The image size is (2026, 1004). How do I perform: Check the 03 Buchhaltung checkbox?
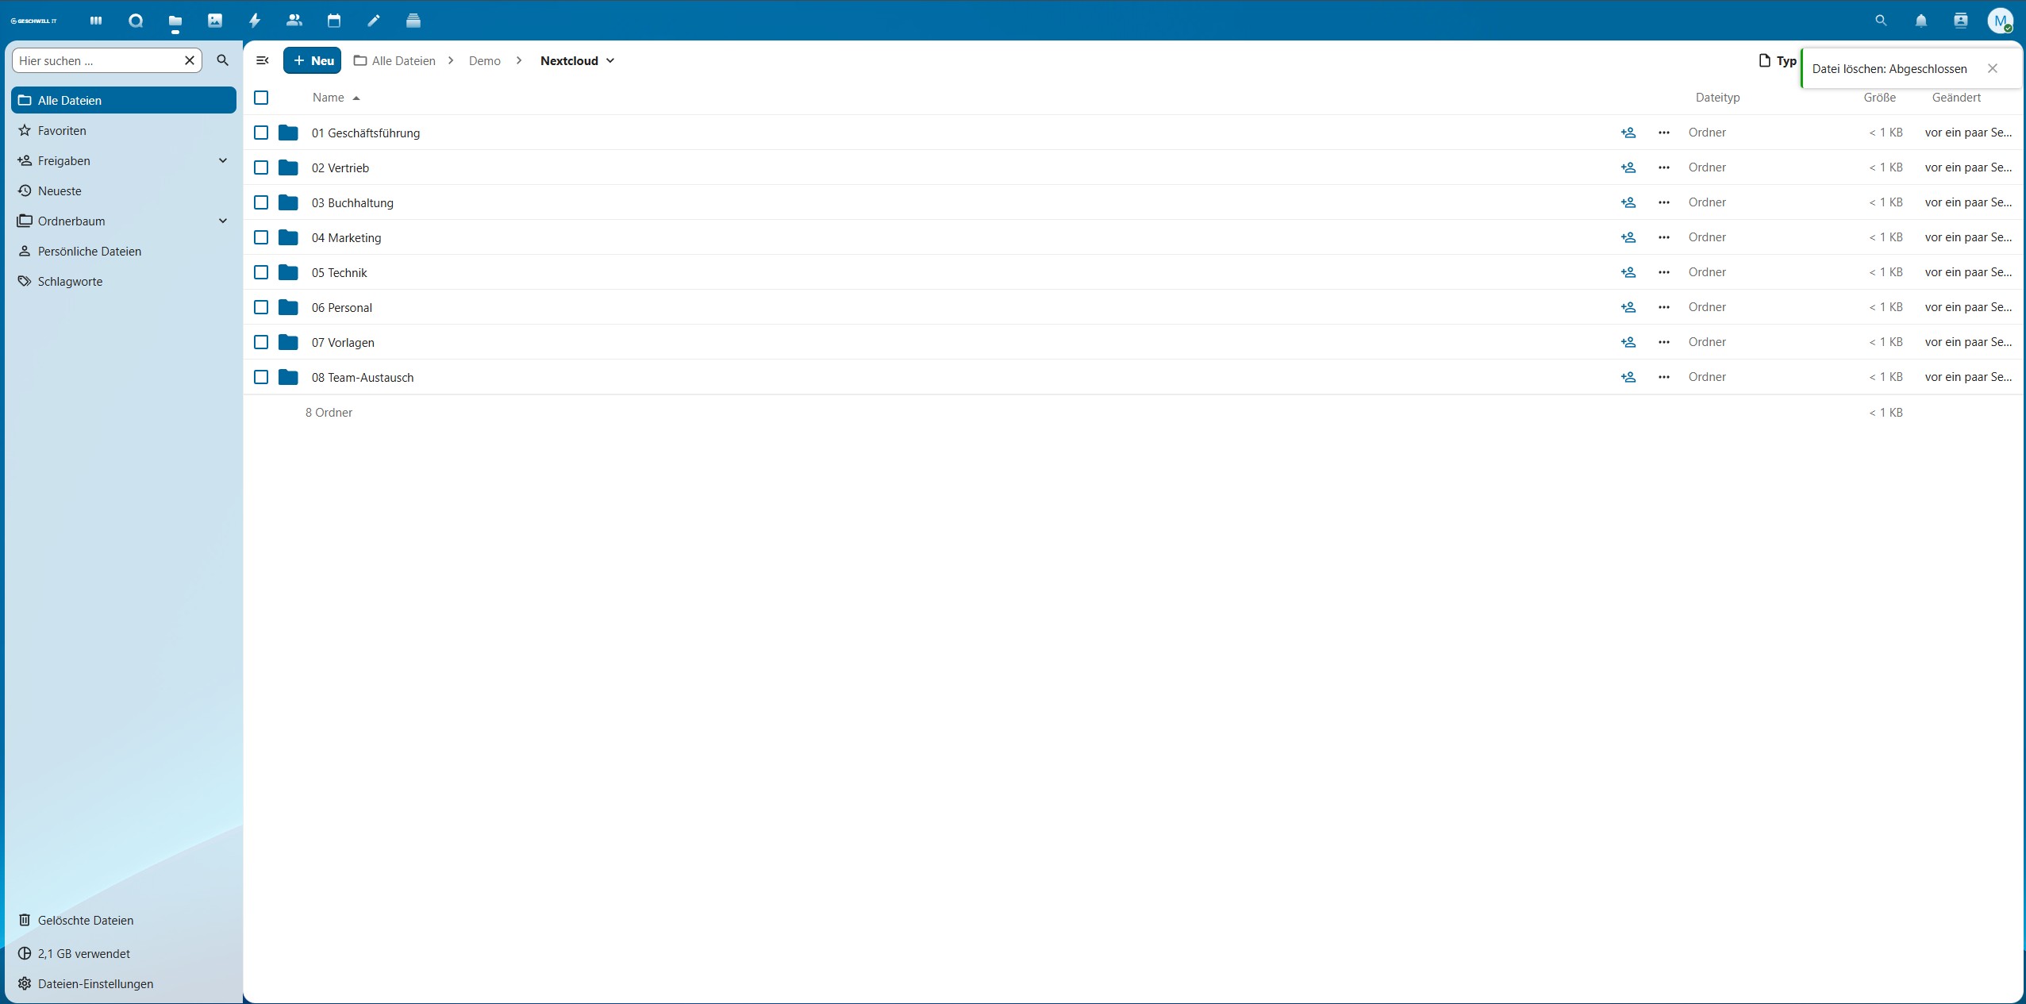point(261,202)
